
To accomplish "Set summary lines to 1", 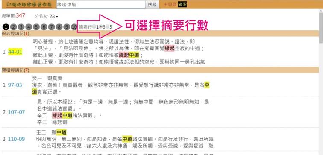I will point(94,26).
